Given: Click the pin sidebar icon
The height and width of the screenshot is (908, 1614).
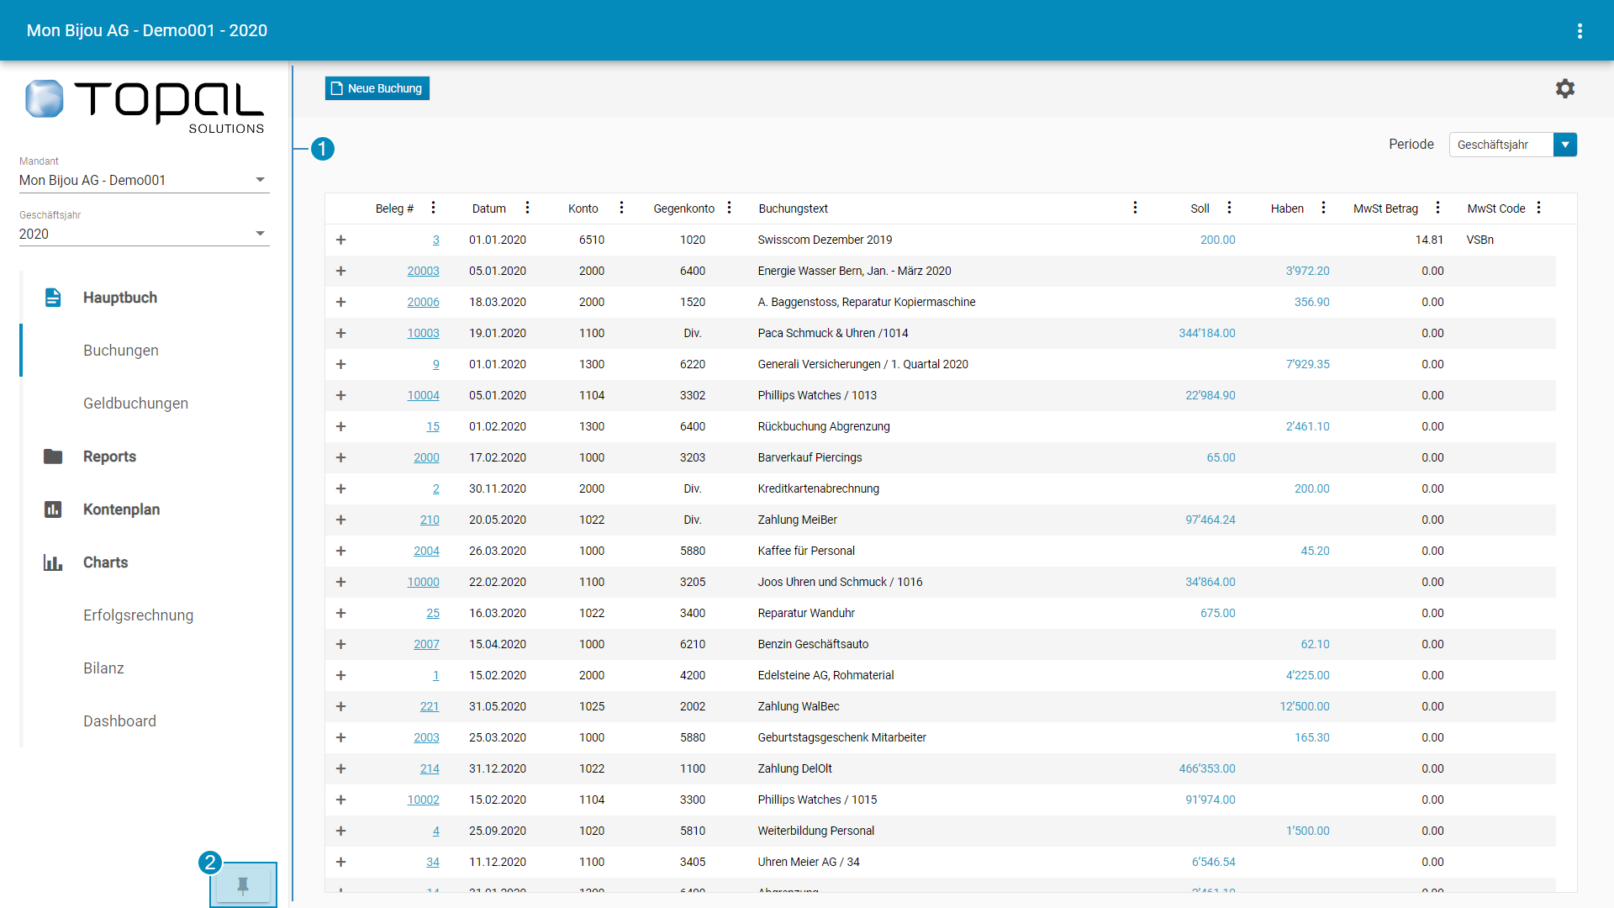Looking at the screenshot, I should tap(243, 885).
